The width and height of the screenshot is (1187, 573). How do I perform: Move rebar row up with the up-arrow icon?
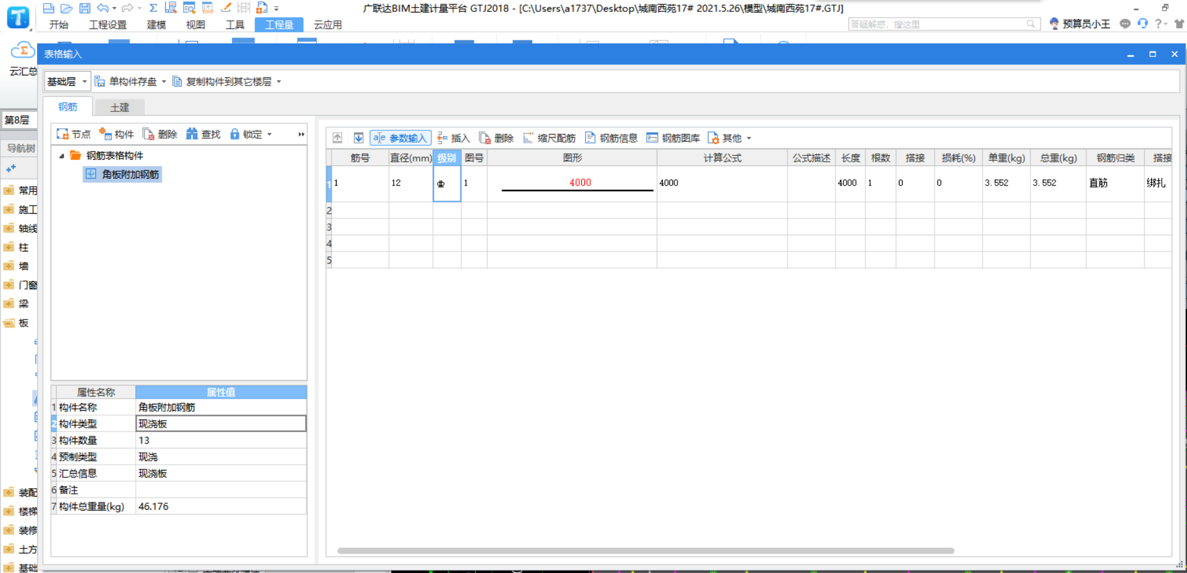click(338, 138)
